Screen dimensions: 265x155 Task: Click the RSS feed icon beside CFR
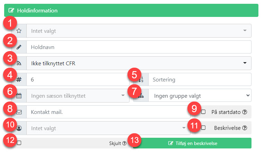[x=19, y=63]
